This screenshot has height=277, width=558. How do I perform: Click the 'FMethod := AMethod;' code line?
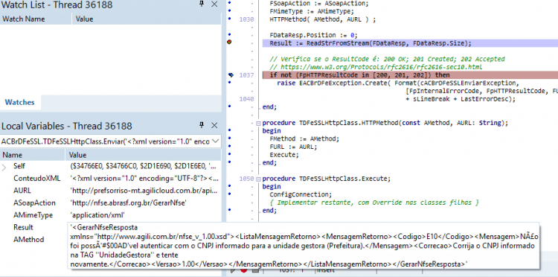304,138
